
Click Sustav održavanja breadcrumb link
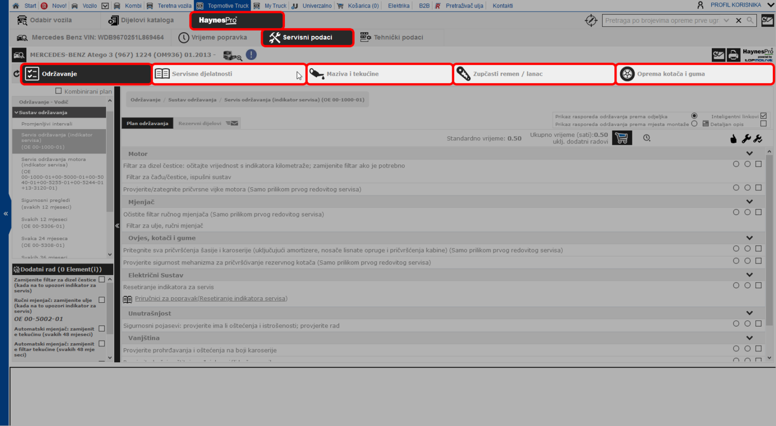click(x=192, y=100)
